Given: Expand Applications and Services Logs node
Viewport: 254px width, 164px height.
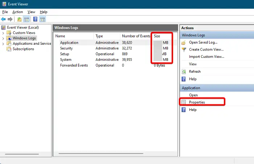Looking at the screenshot, I should tap(3, 44).
